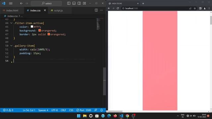Go forward in the Chrome browser
The width and height of the screenshot is (212, 119).
click(113, 8)
